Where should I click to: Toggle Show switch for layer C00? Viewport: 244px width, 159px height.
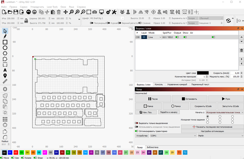[x=186, y=37]
